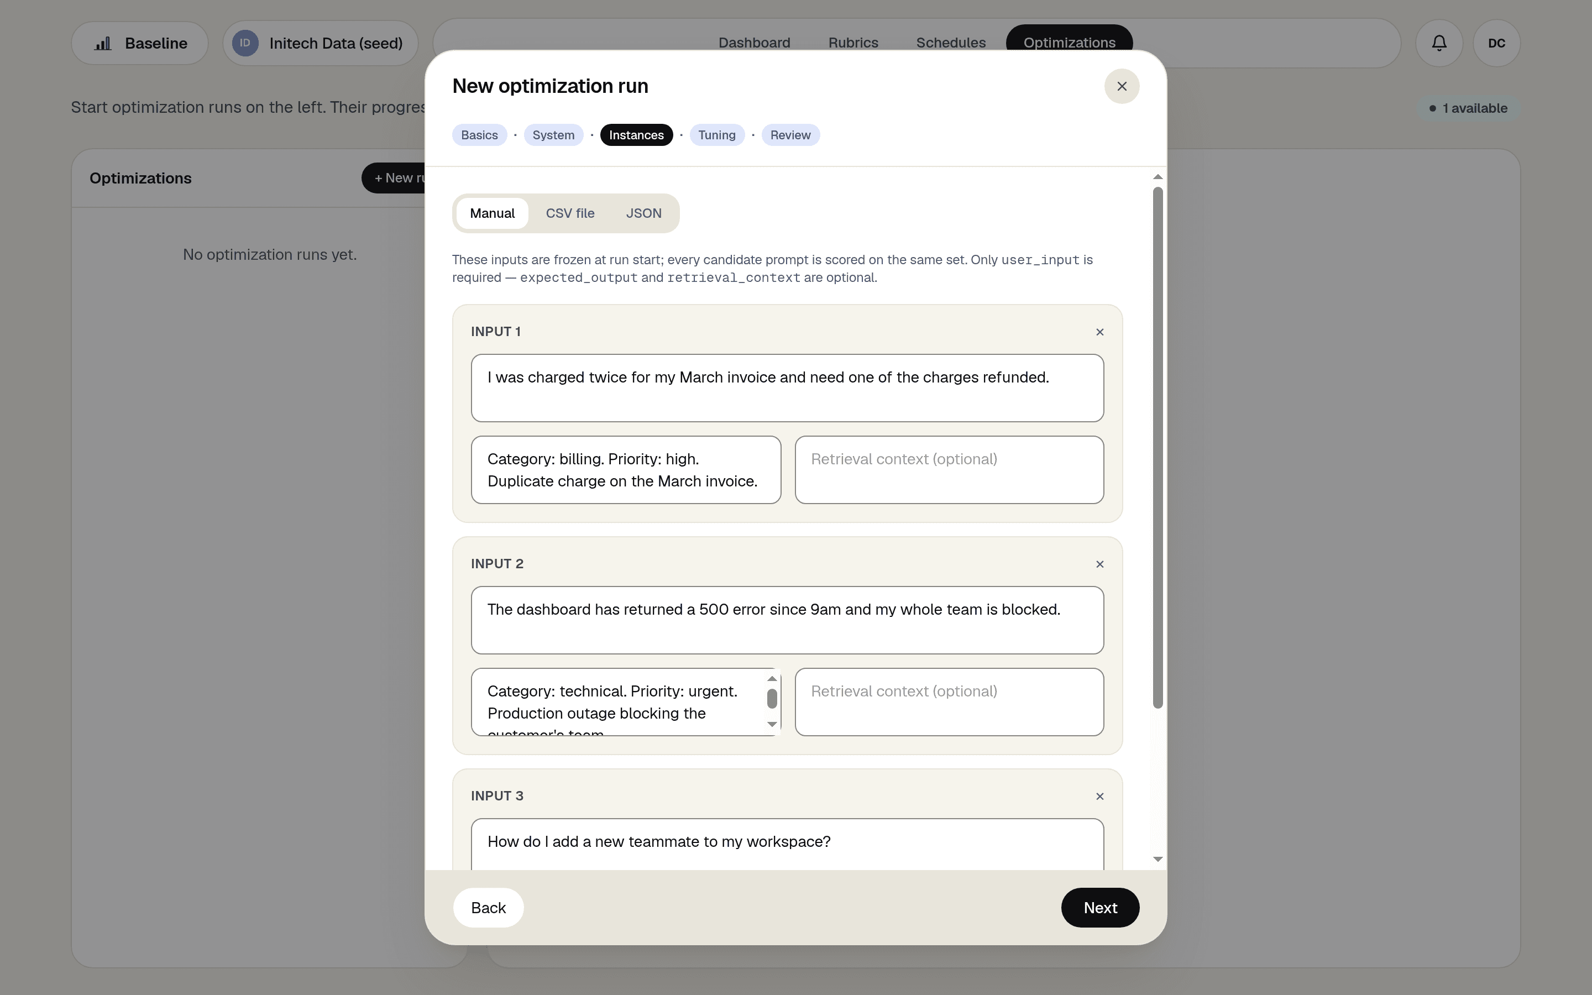Click the Baseline bar chart logo icon

pos(103,44)
